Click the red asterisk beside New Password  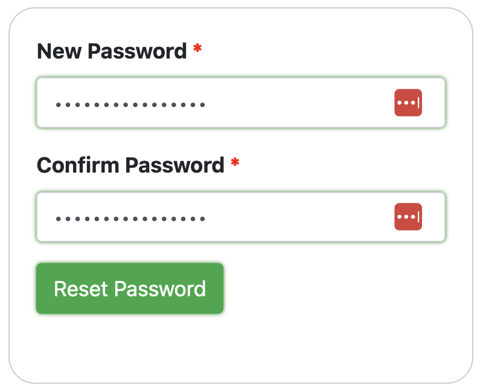[x=197, y=50]
